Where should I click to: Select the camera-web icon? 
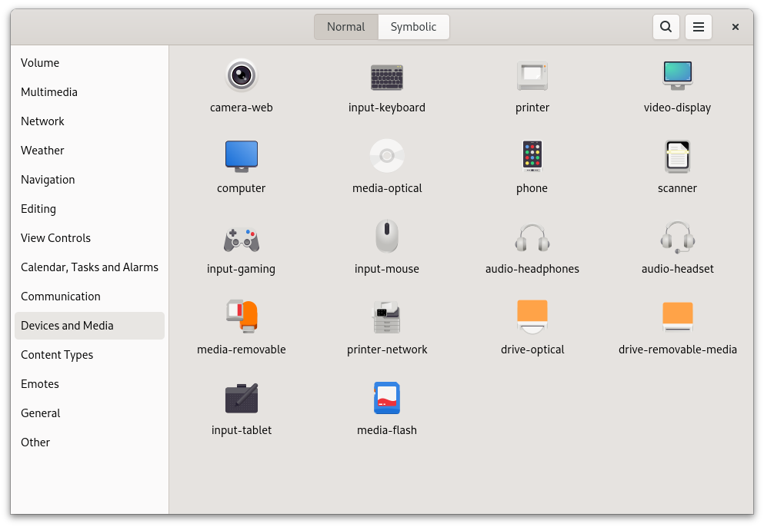241,76
